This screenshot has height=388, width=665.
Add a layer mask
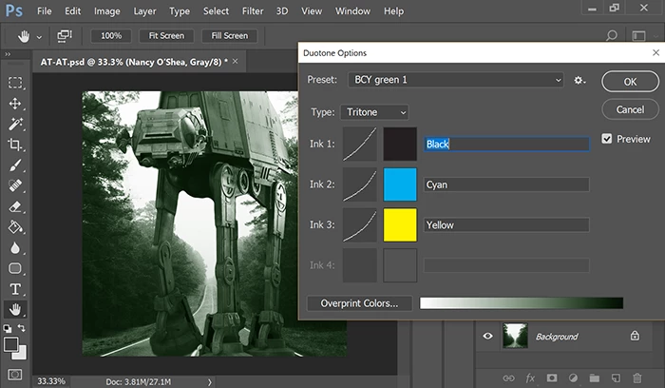coord(552,378)
